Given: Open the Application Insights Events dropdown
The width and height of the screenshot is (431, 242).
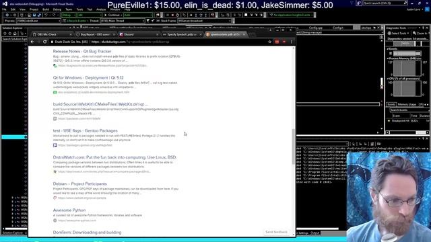Looking at the screenshot, I should (292, 15).
